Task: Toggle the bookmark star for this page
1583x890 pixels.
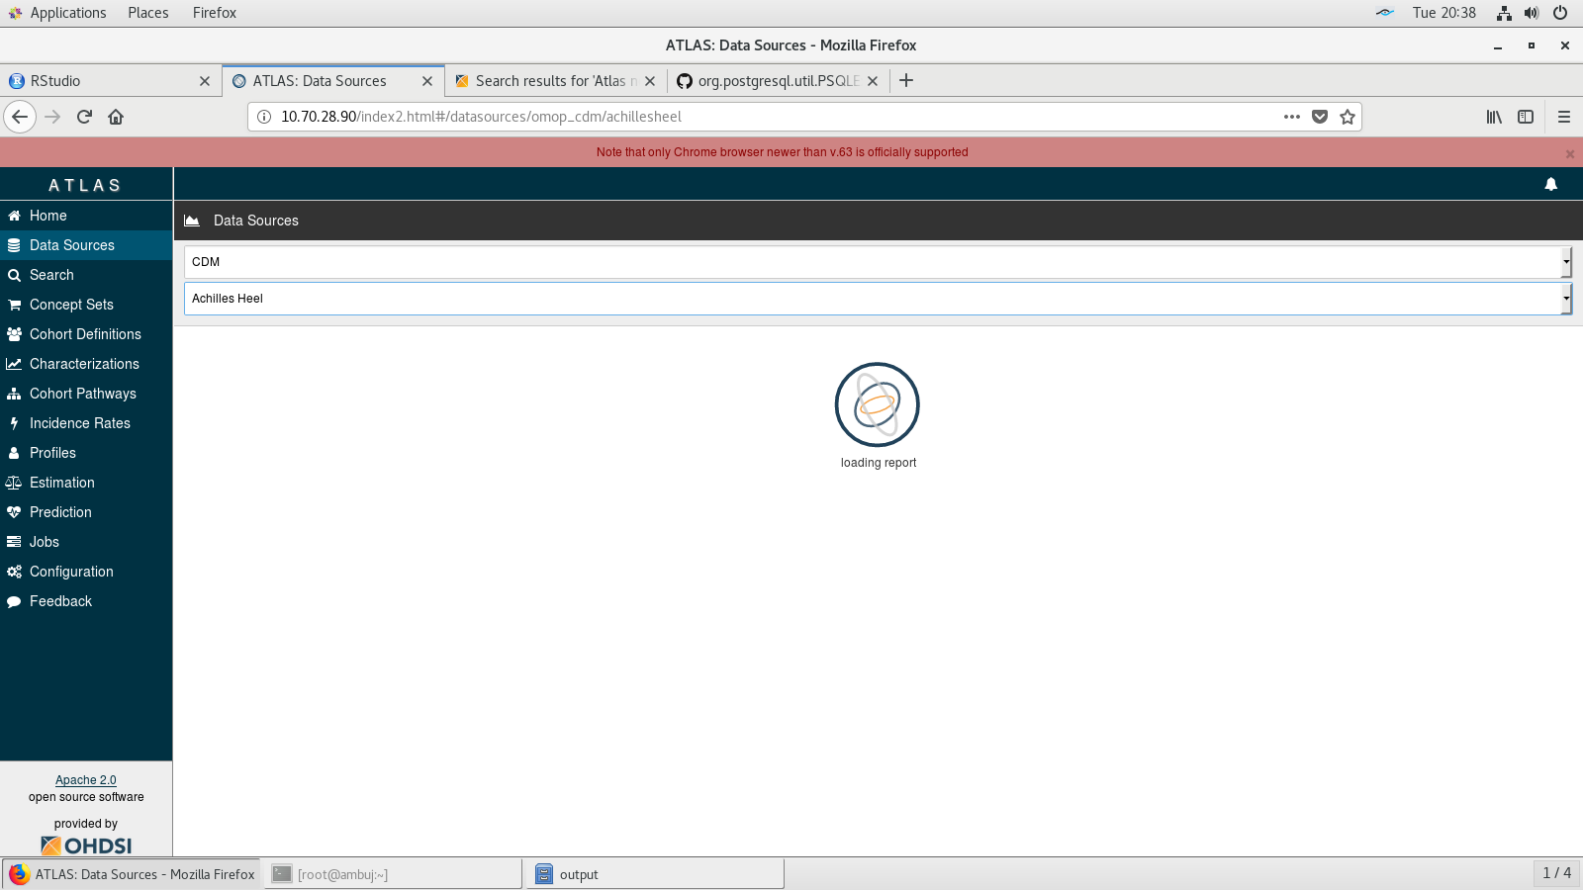Action: pos(1347,117)
